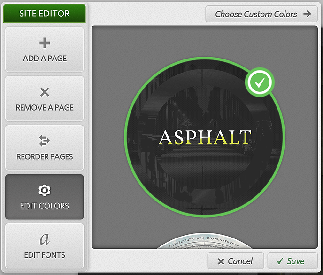
Task: Pick the Sonnensystems theme thumbnail below Asphalt
Action: pos(204,241)
